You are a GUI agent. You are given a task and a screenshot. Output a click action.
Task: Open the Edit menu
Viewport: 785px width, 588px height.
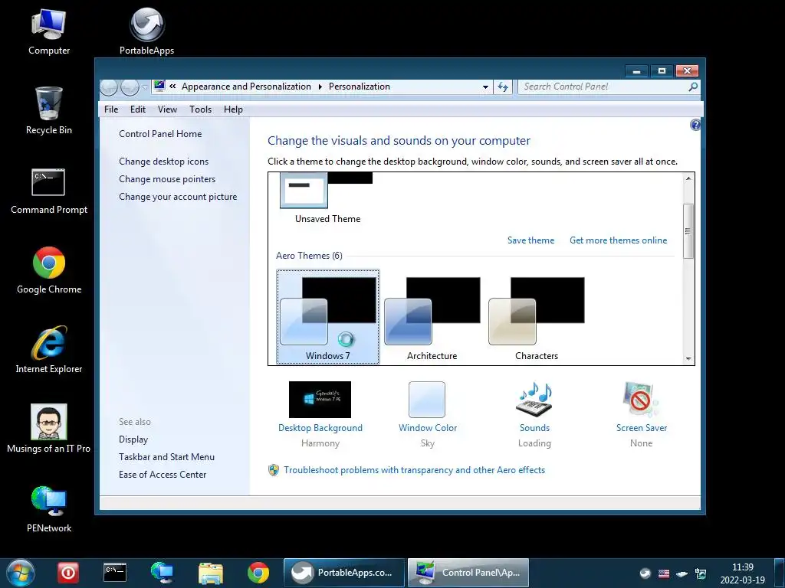(x=138, y=109)
